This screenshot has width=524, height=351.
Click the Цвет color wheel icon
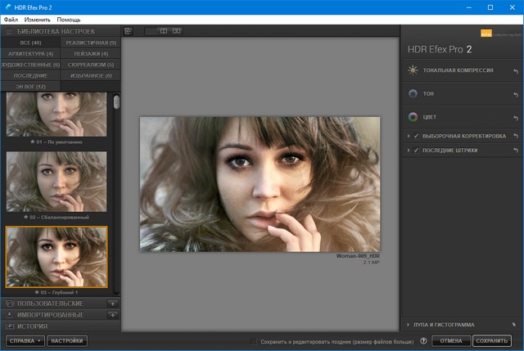413,117
